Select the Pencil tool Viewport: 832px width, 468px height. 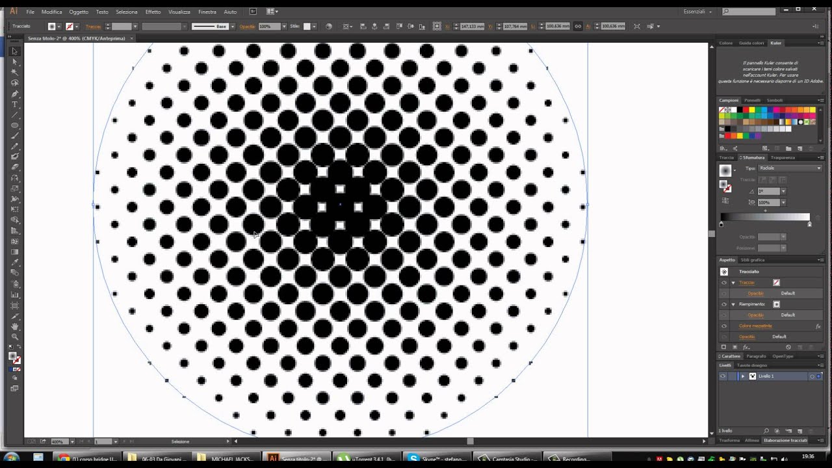(x=15, y=146)
